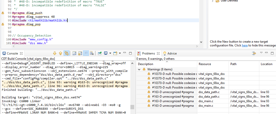Viewport: 276px width, 114px height.
Task: Click Display Selected Console monitor icon
Action: point(106,53)
